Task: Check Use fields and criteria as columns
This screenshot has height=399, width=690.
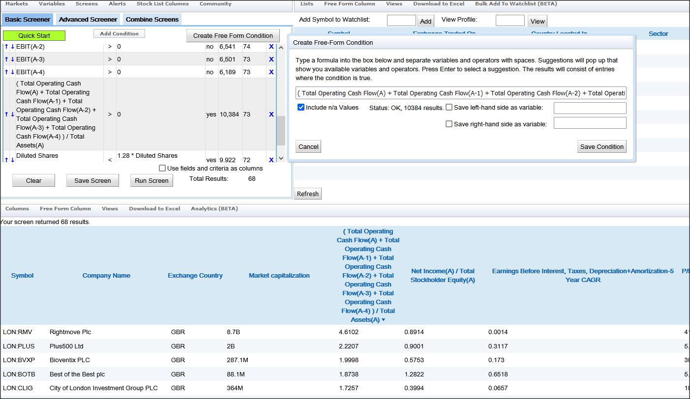Action: (x=162, y=168)
